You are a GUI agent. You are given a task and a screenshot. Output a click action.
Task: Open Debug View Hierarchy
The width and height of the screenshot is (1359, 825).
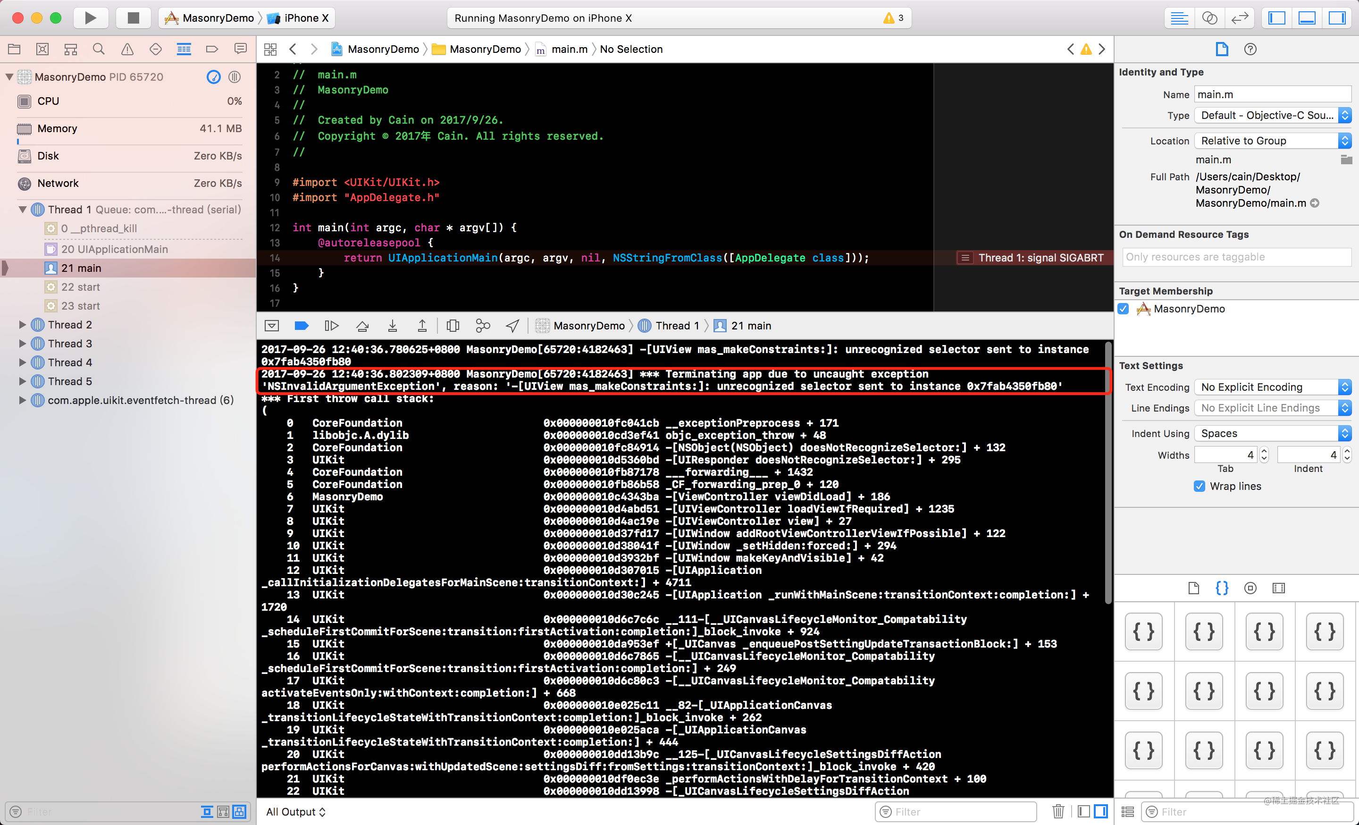[x=453, y=326]
